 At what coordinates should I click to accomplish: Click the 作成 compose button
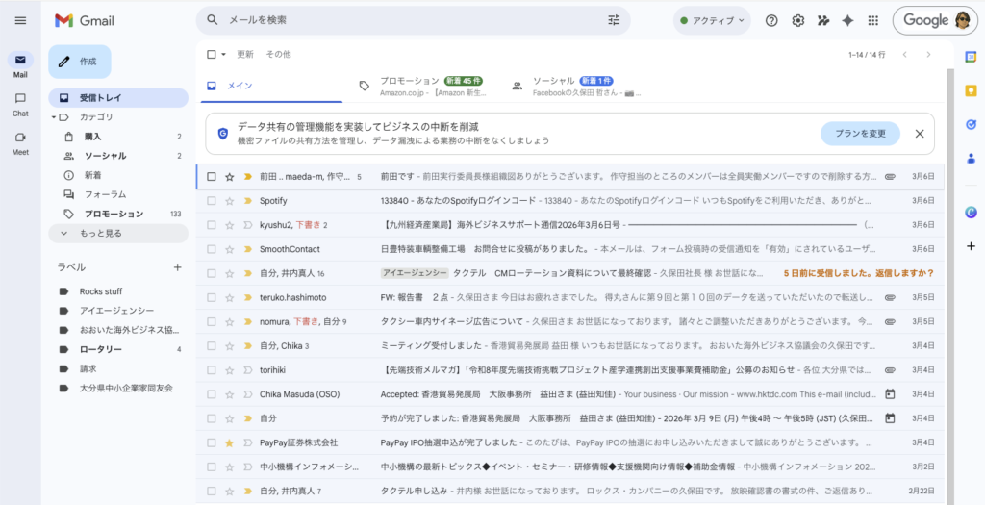click(80, 62)
